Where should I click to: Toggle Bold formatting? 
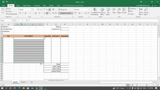coord(20,13)
